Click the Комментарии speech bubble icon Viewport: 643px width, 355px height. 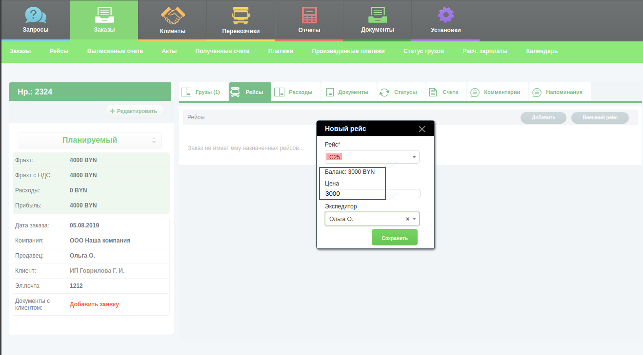pos(474,92)
